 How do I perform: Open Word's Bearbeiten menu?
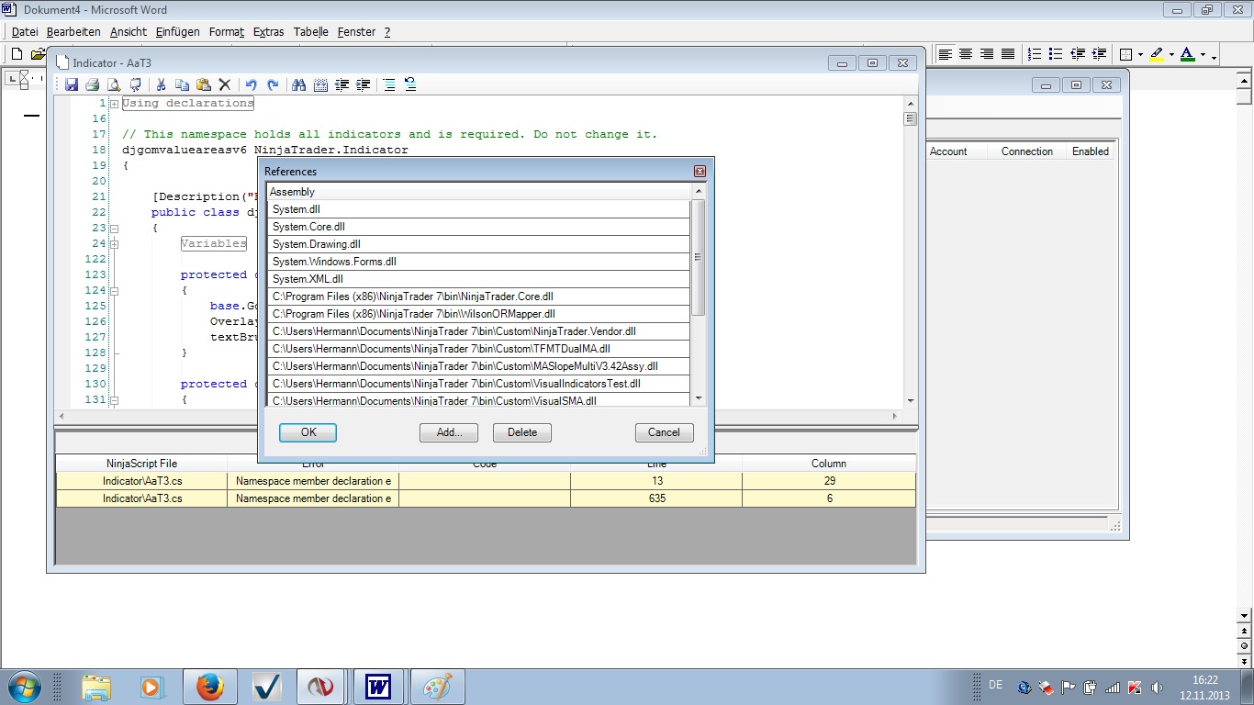[73, 31]
